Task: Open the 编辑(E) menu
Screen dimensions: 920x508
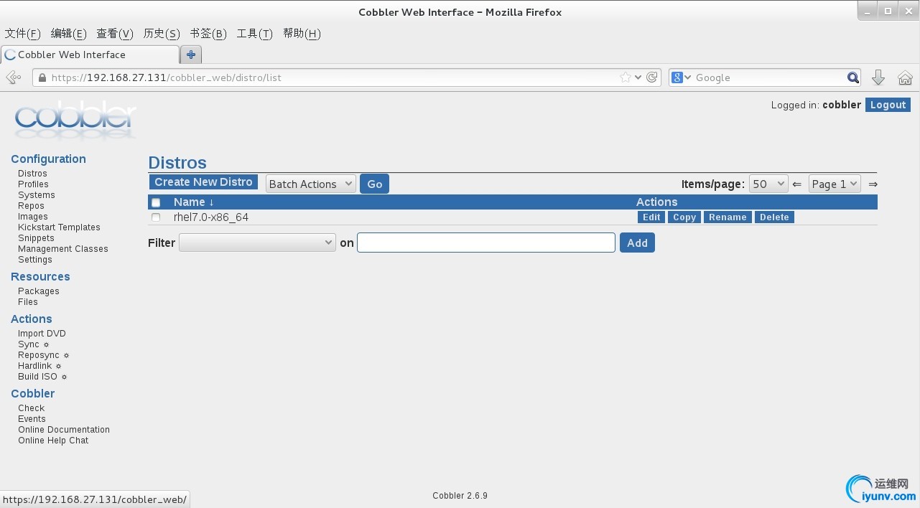Action: 68,34
